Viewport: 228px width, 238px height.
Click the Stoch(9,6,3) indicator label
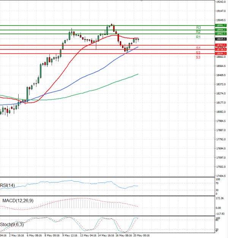[12, 224]
